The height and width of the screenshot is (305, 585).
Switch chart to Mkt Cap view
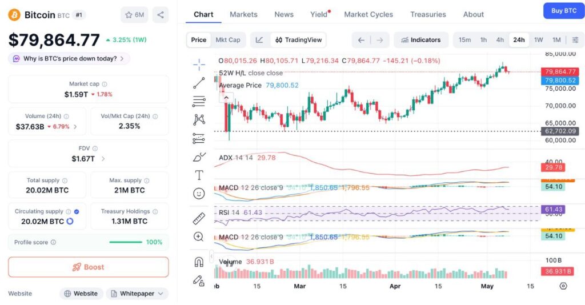tap(228, 40)
